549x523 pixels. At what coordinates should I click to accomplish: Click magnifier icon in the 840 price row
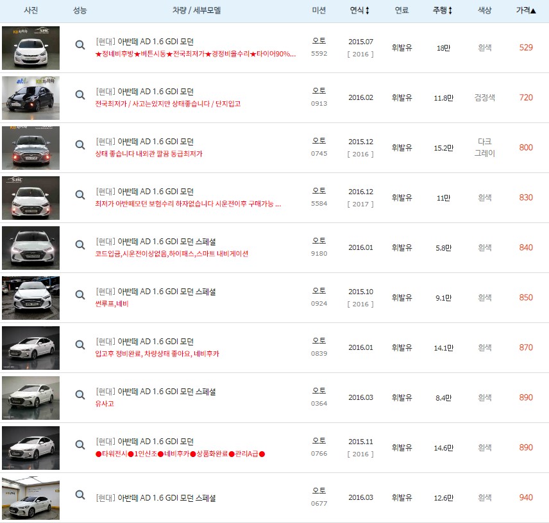coord(80,245)
